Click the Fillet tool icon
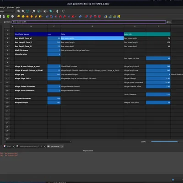The height and width of the screenshot is (183, 183). (x=86, y=16)
